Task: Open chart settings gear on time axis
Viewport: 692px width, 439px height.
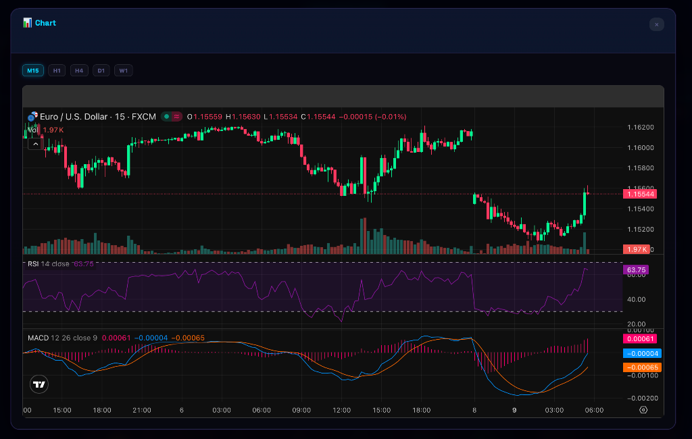Action: [643, 410]
